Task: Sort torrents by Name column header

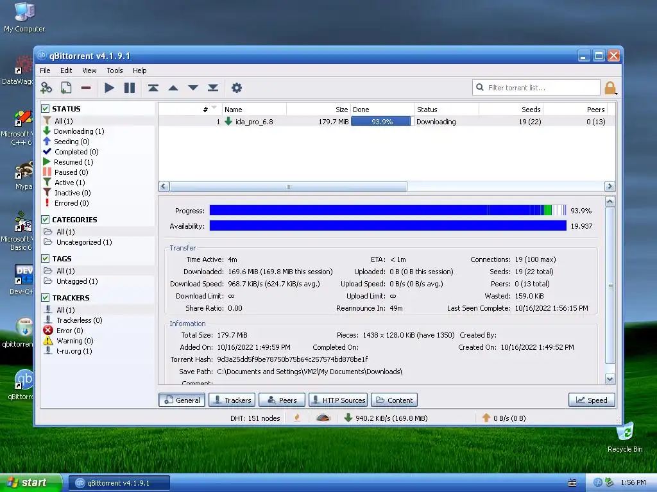Action: pyautogui.click(x=254, y=110)
